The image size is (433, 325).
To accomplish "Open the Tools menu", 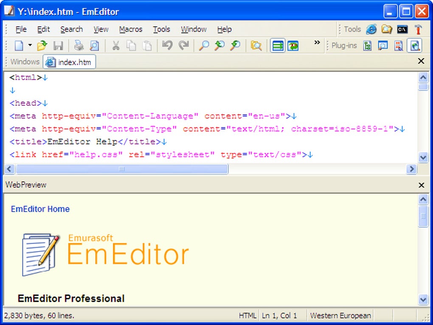I will pyautogui.click(x=162, y=29).
